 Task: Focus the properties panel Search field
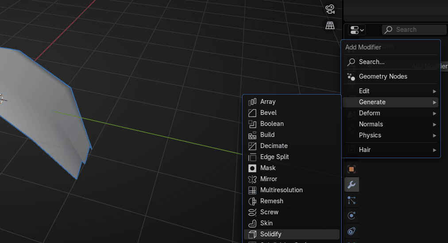coord(414,30)
